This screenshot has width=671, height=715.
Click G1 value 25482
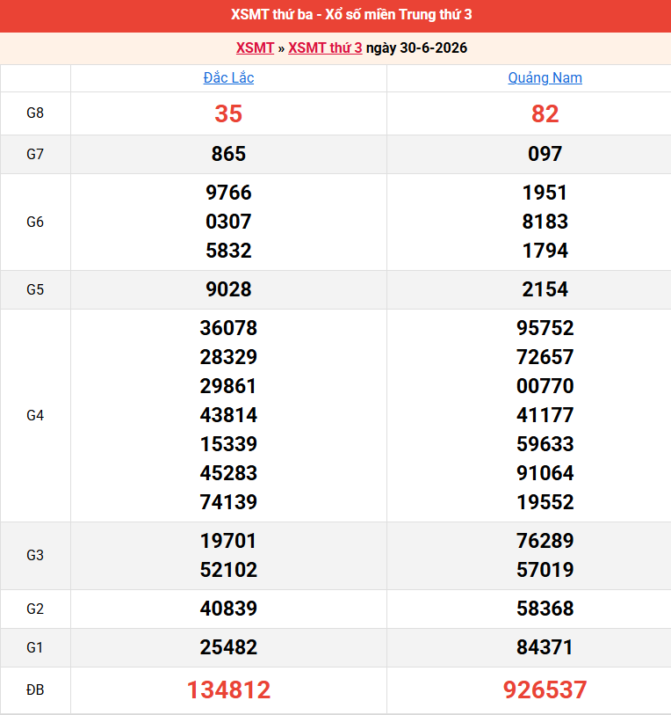[x=228, y=647]
